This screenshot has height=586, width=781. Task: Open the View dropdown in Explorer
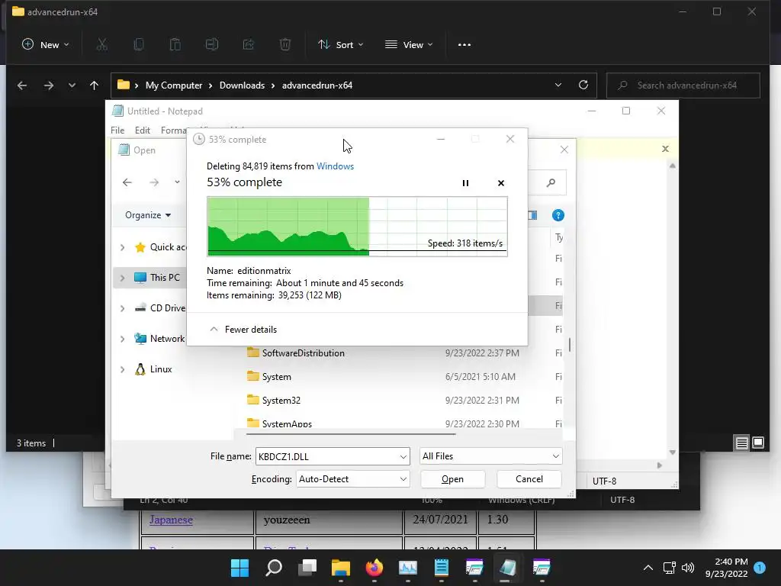tap(409, 45)
